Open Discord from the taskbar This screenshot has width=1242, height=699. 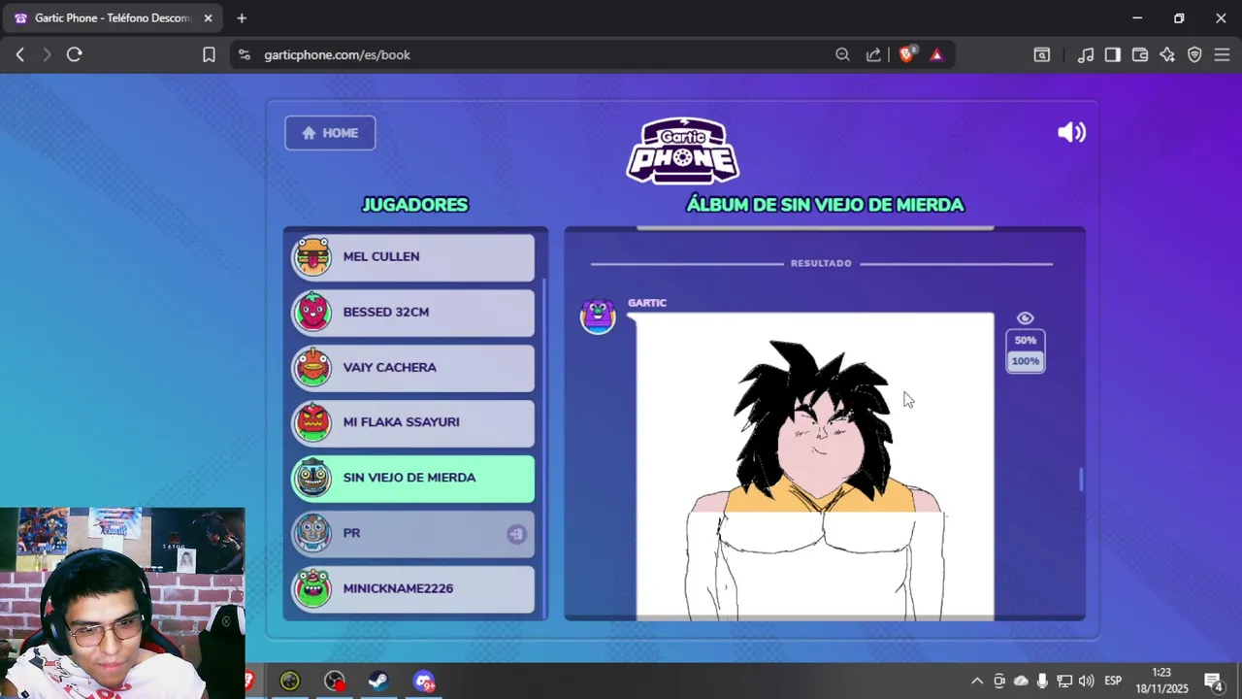coord(424,682)
